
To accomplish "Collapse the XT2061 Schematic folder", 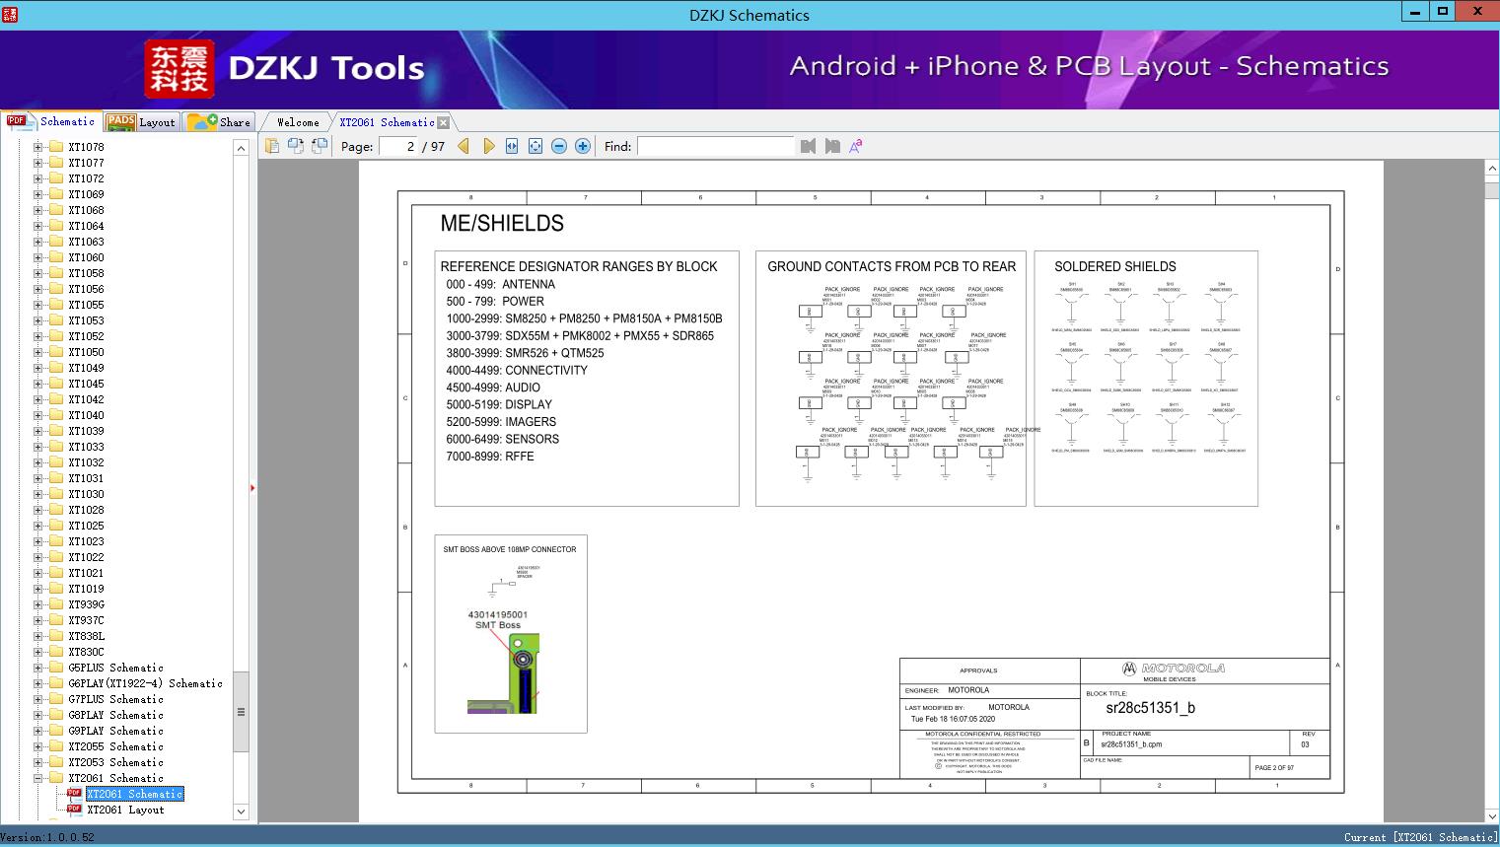I will (37, 778).
